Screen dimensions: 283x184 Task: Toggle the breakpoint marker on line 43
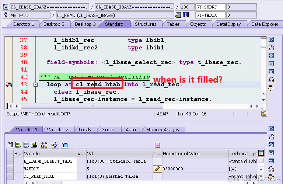9,84
